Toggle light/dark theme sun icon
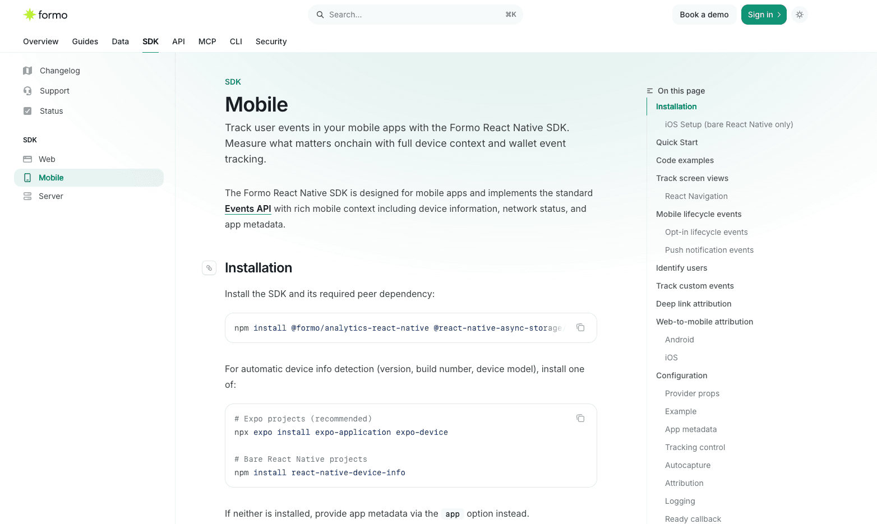 (x=800, y=15)
